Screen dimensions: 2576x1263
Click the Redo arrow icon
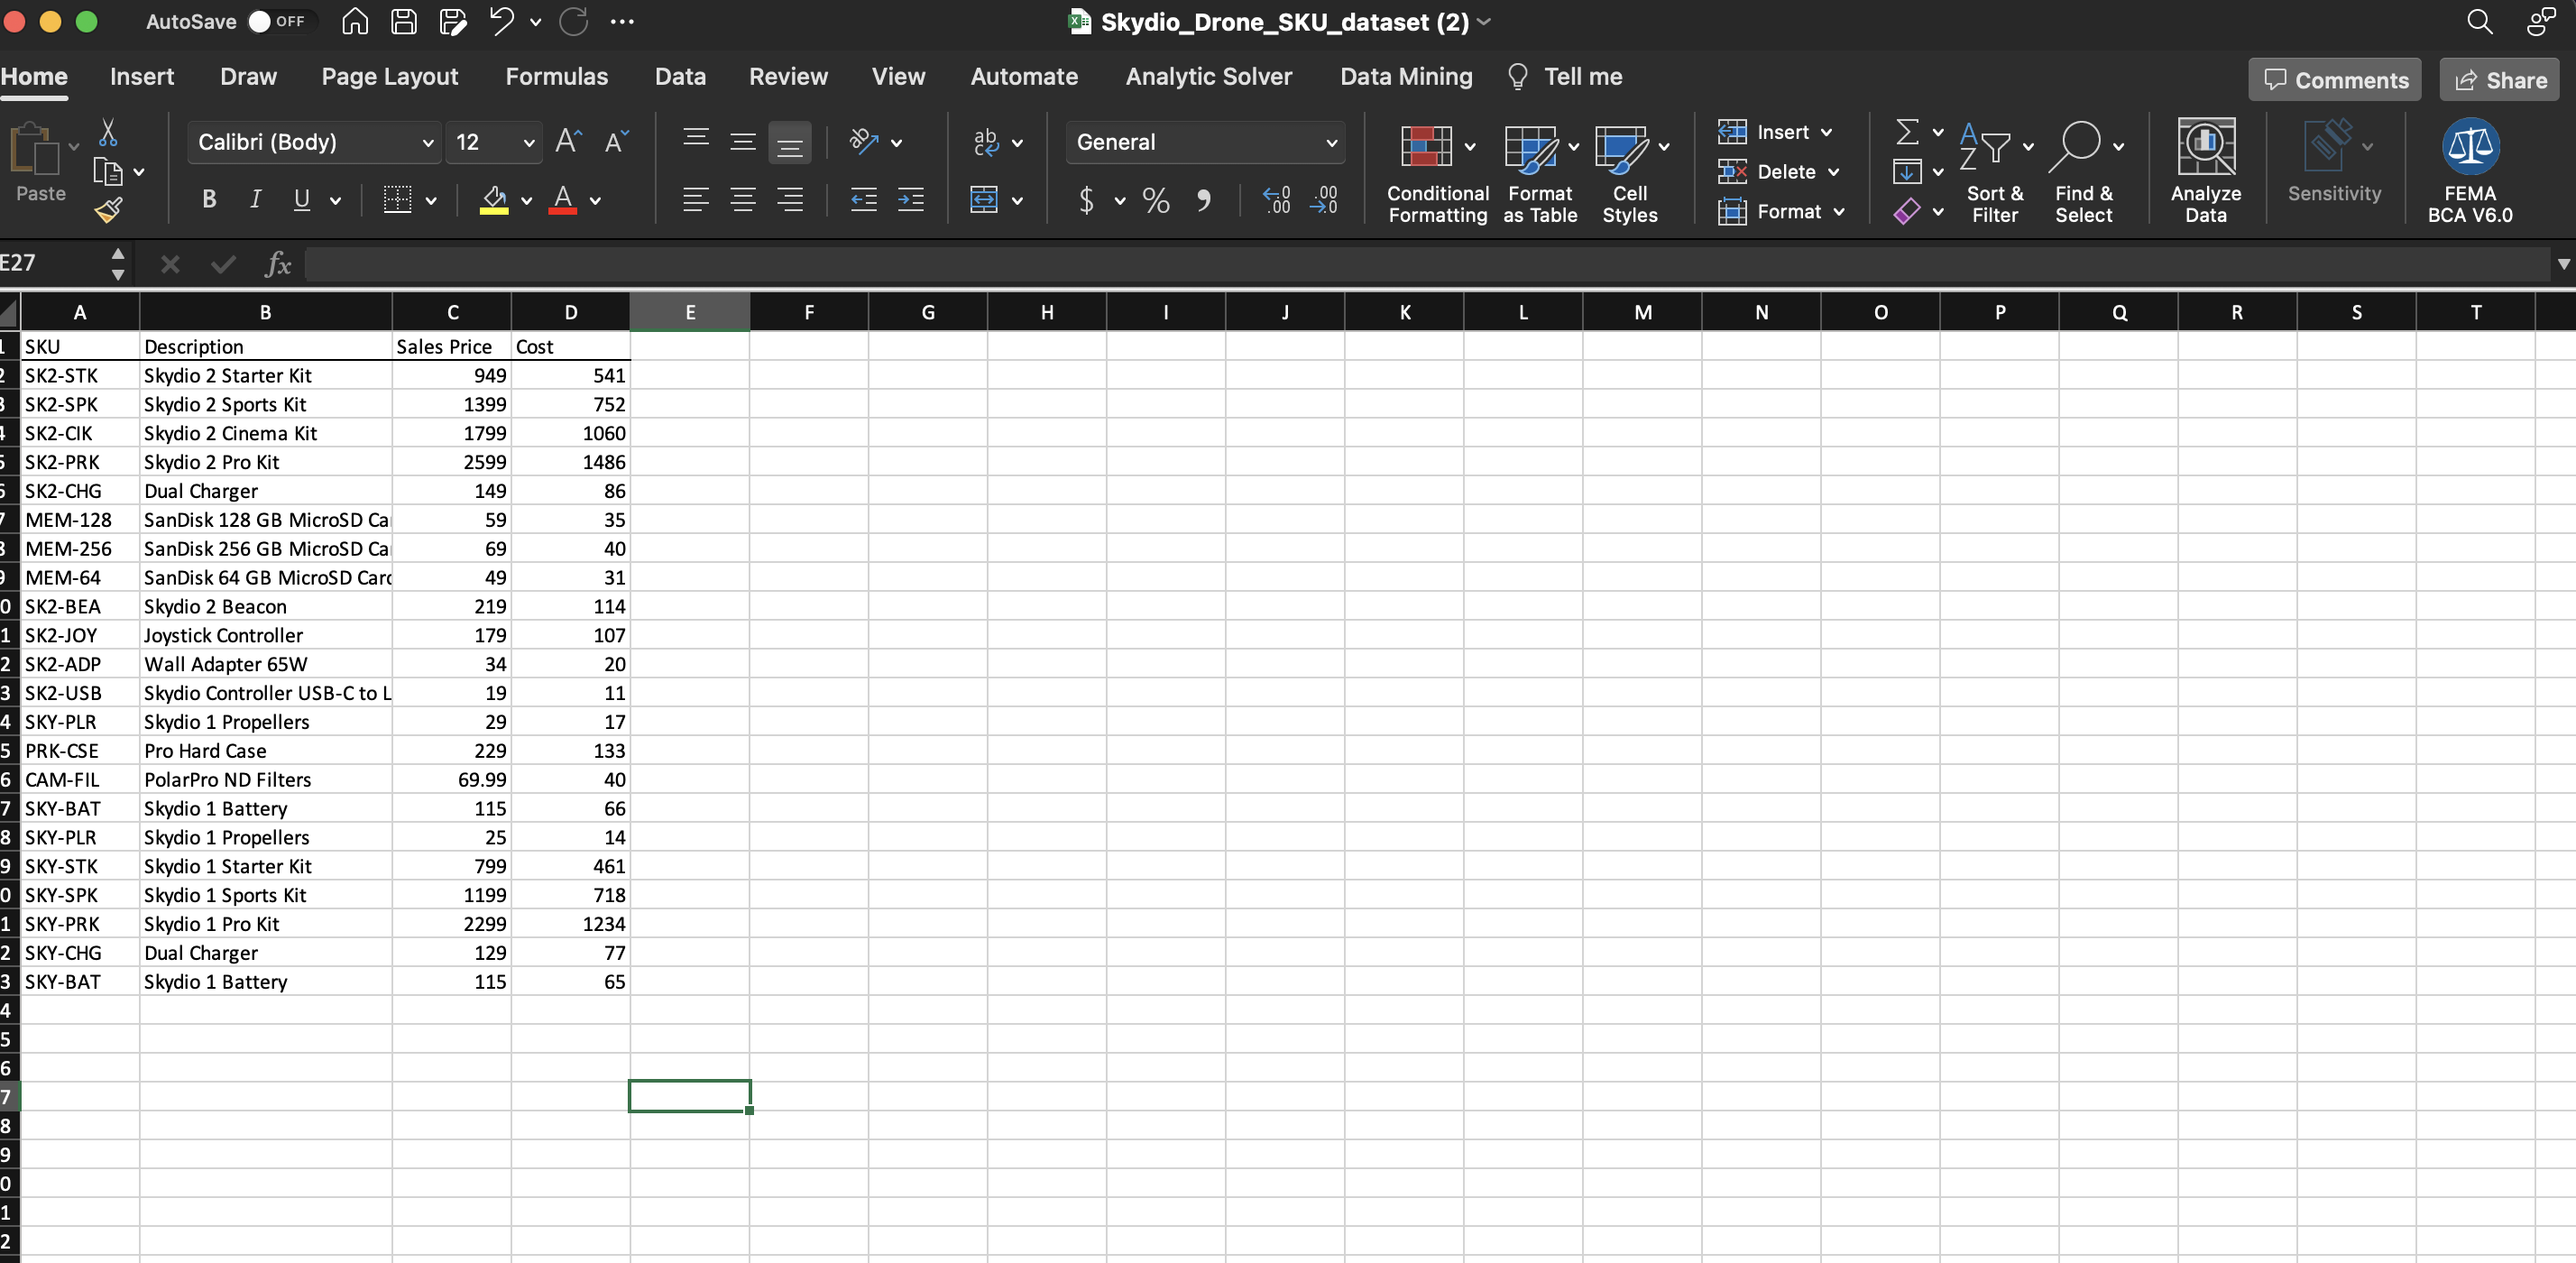[573, 22]
